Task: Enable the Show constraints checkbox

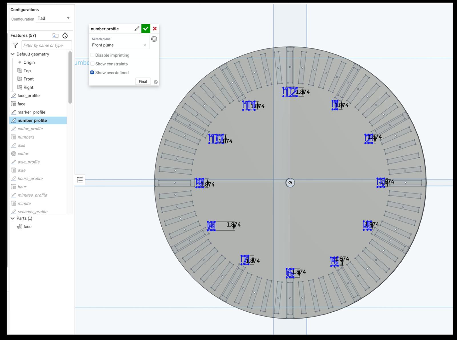Action: point(92,64)
